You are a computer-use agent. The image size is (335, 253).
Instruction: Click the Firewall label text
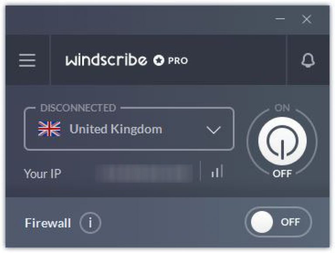pyautogui.click(x=48, y=223)
